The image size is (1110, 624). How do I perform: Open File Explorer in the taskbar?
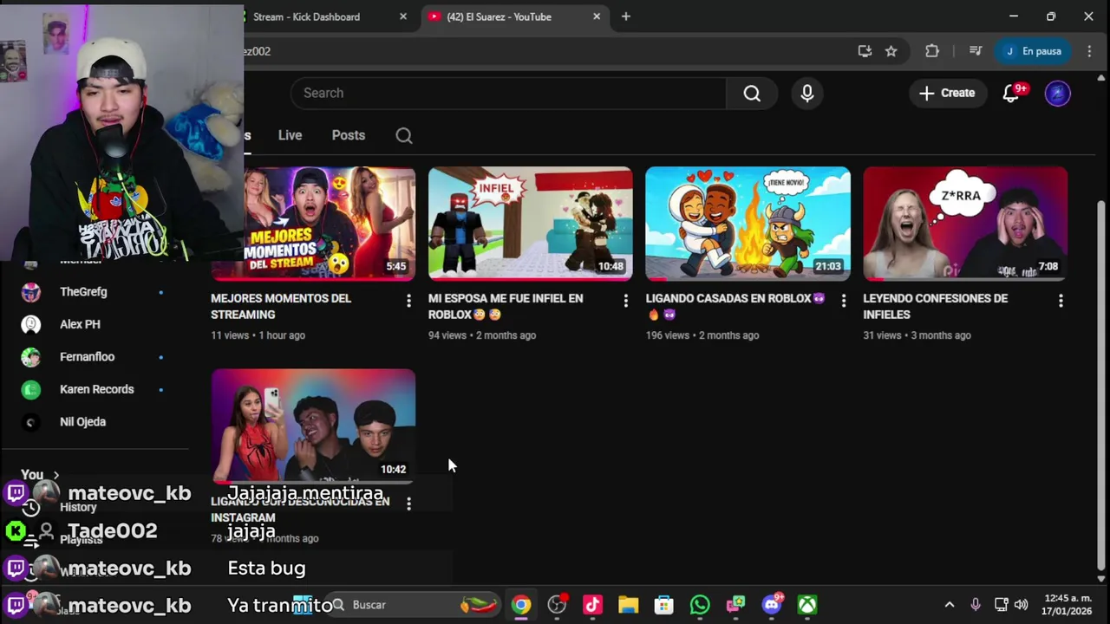[628, 605]
